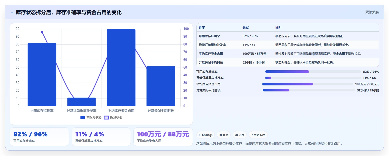
Task: Click the 52小时 / 19小时 progress value
Action: pos(368,90)
